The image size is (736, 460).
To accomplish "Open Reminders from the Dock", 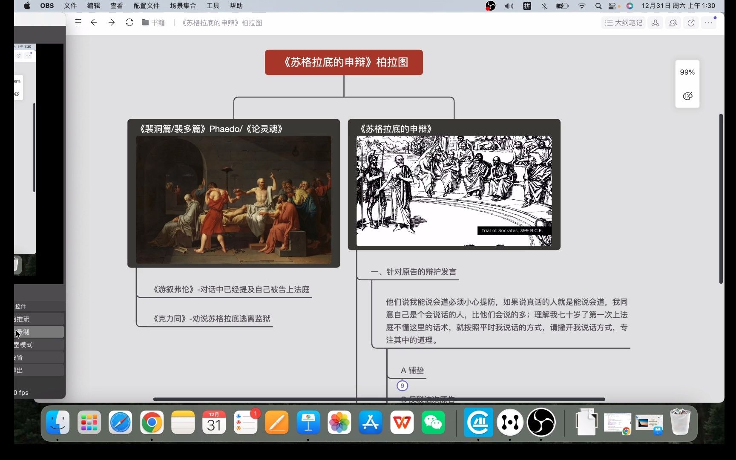I will click(x=246, y=422).
